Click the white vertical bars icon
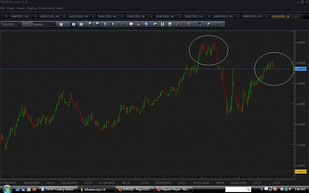 pos(163,24)
